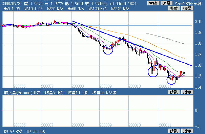Click the open price 開 1.9672

click(33, 3)
